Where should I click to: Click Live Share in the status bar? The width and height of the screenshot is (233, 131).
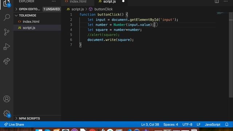[14, 124]
